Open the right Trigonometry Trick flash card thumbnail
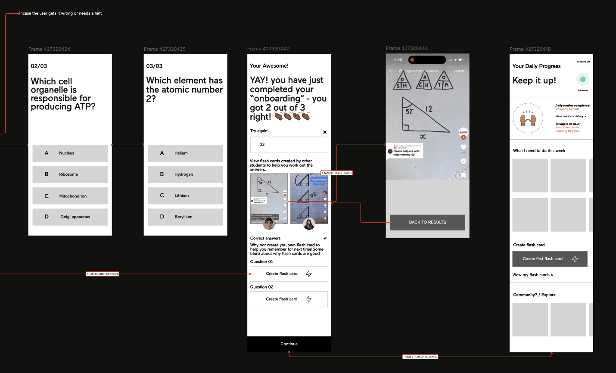 pos(309,199)
